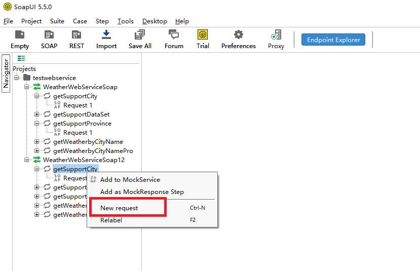This screenshot has width=420, height=271.
Task: Collapse the WeatherWebServiceSoap12 interface node
Action: pyautogui.click(x=27, y=160)
